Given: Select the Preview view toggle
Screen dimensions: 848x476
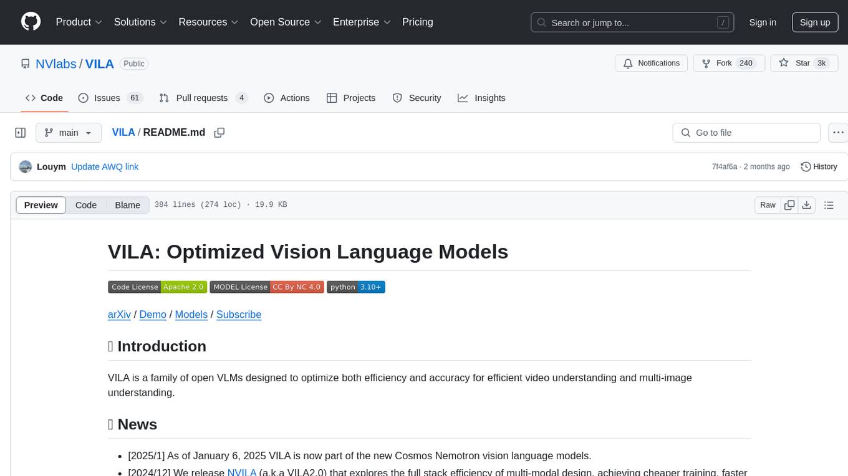Looking at the screenshot, I should coord(41,205).
